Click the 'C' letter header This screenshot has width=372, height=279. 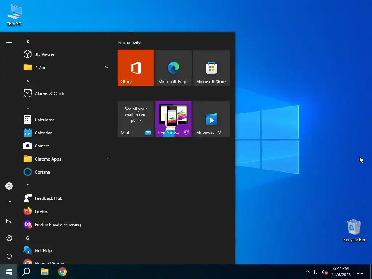click(x=28, y=108)
